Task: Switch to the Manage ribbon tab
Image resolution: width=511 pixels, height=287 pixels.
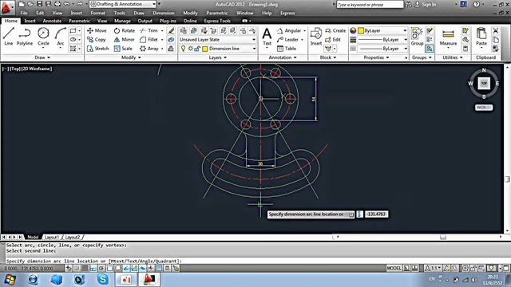Action: pyautogui.click(x=122, y=21)
